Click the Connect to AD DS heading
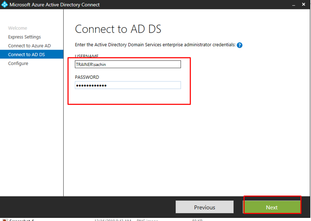Image resolution: width=311 pixels, height=221 pixels. click(x=118, y=29)
